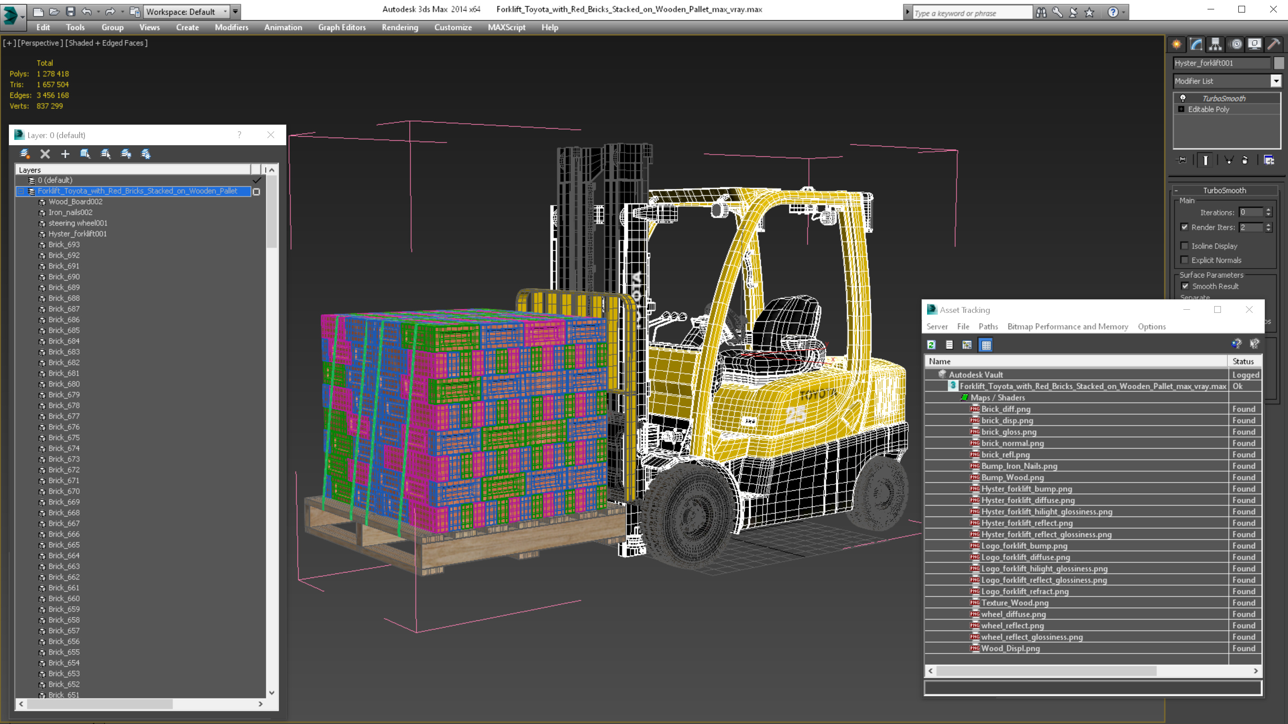
Task: Click the viewport Perspective label
Action: pos(41,43)
